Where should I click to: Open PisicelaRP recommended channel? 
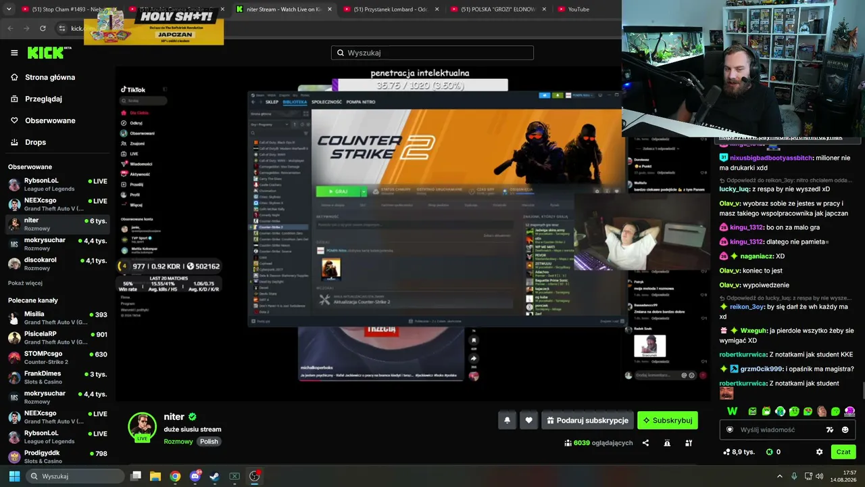point(57,338)
